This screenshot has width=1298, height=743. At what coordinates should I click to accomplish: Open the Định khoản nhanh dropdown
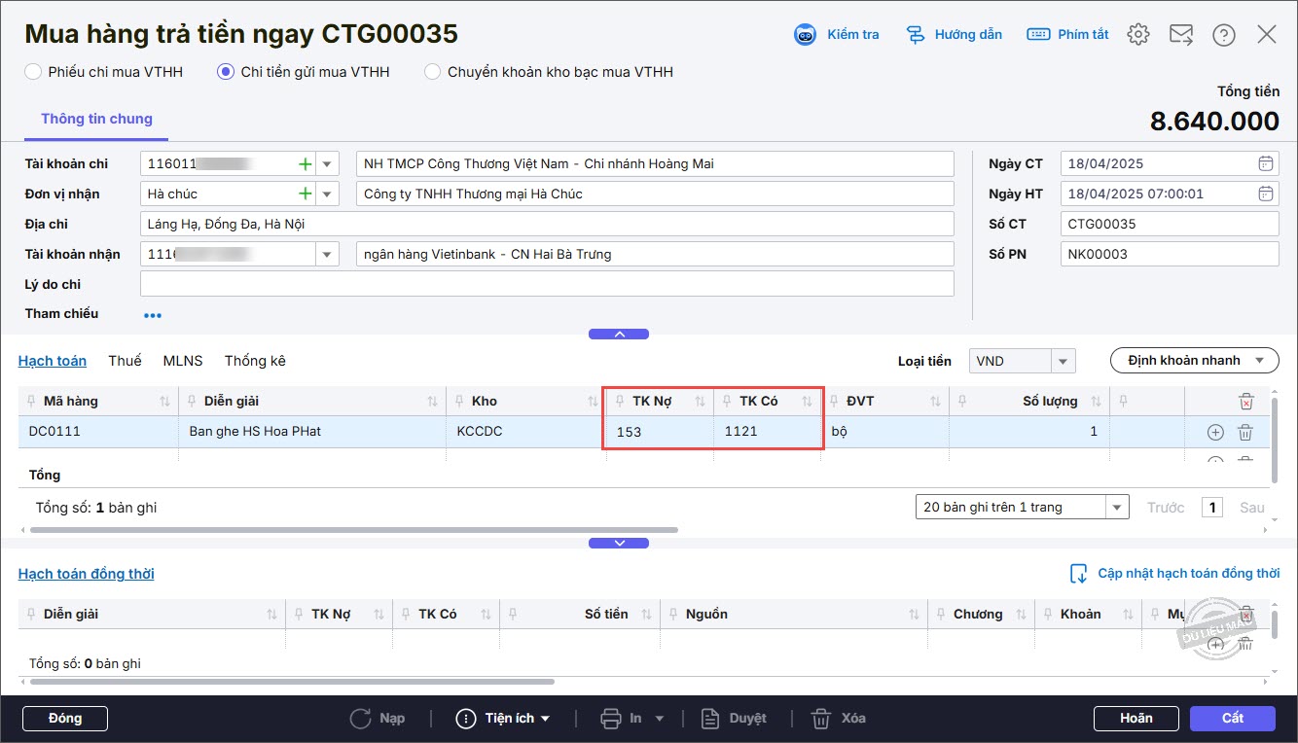click(1194, 361)
